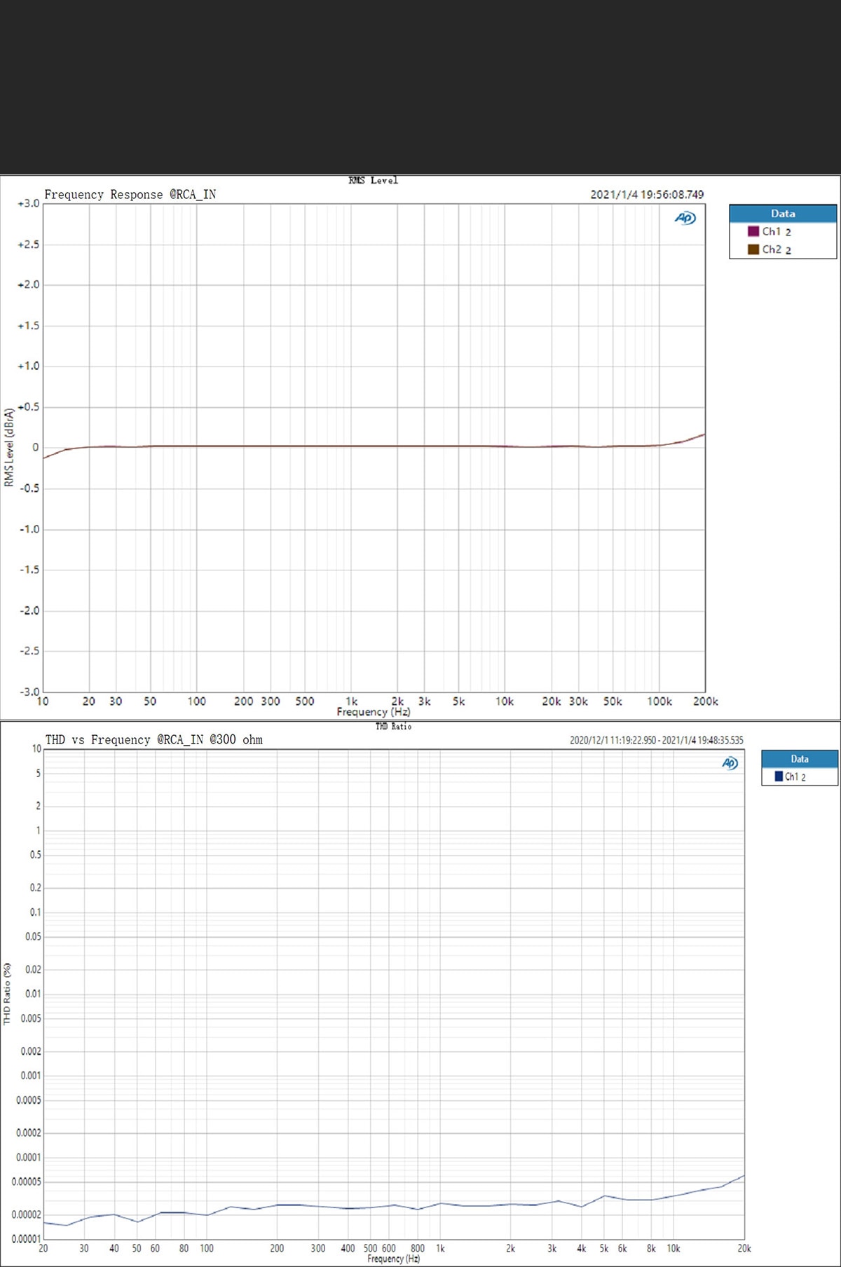Screen dimensions: 841x1267
Task: Select the "Frequency Response @RCA_IN" graph title
Action: point(130,195)
